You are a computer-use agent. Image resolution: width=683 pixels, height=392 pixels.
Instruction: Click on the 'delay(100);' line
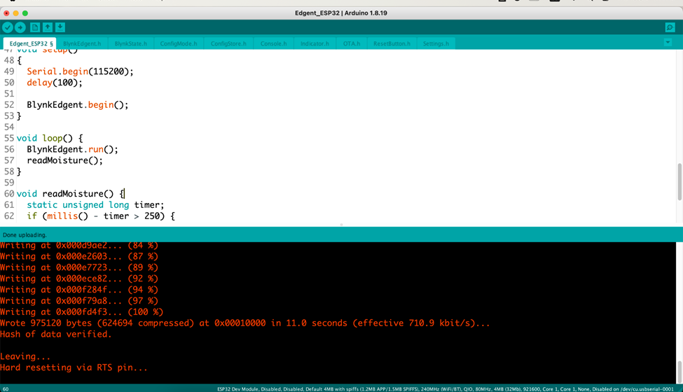click(55, 83)
